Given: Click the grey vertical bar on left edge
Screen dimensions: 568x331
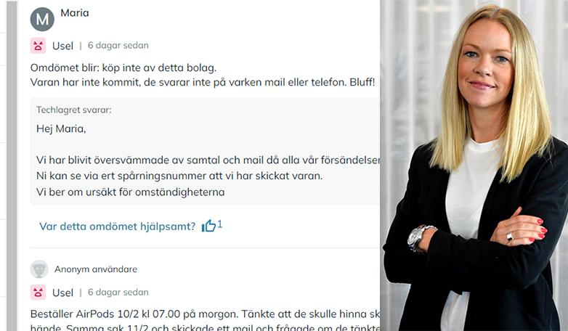Looking at the screenshot, I should point(12,165).
